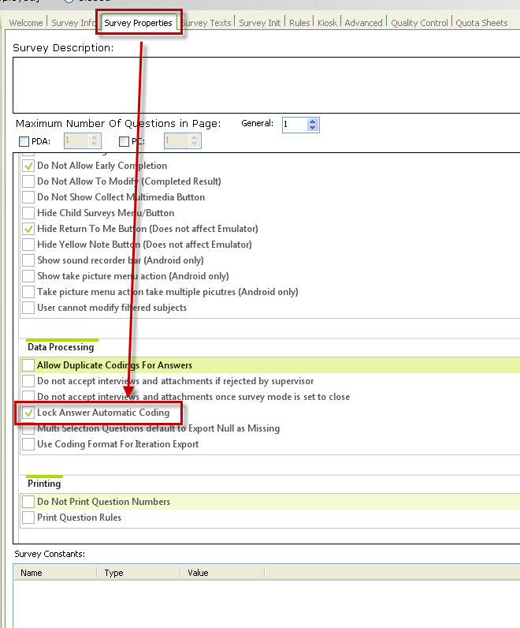Check Multi Selection Questions Export Null as Missing
This screenshot has width=520, height=628.
pos(28,428)
